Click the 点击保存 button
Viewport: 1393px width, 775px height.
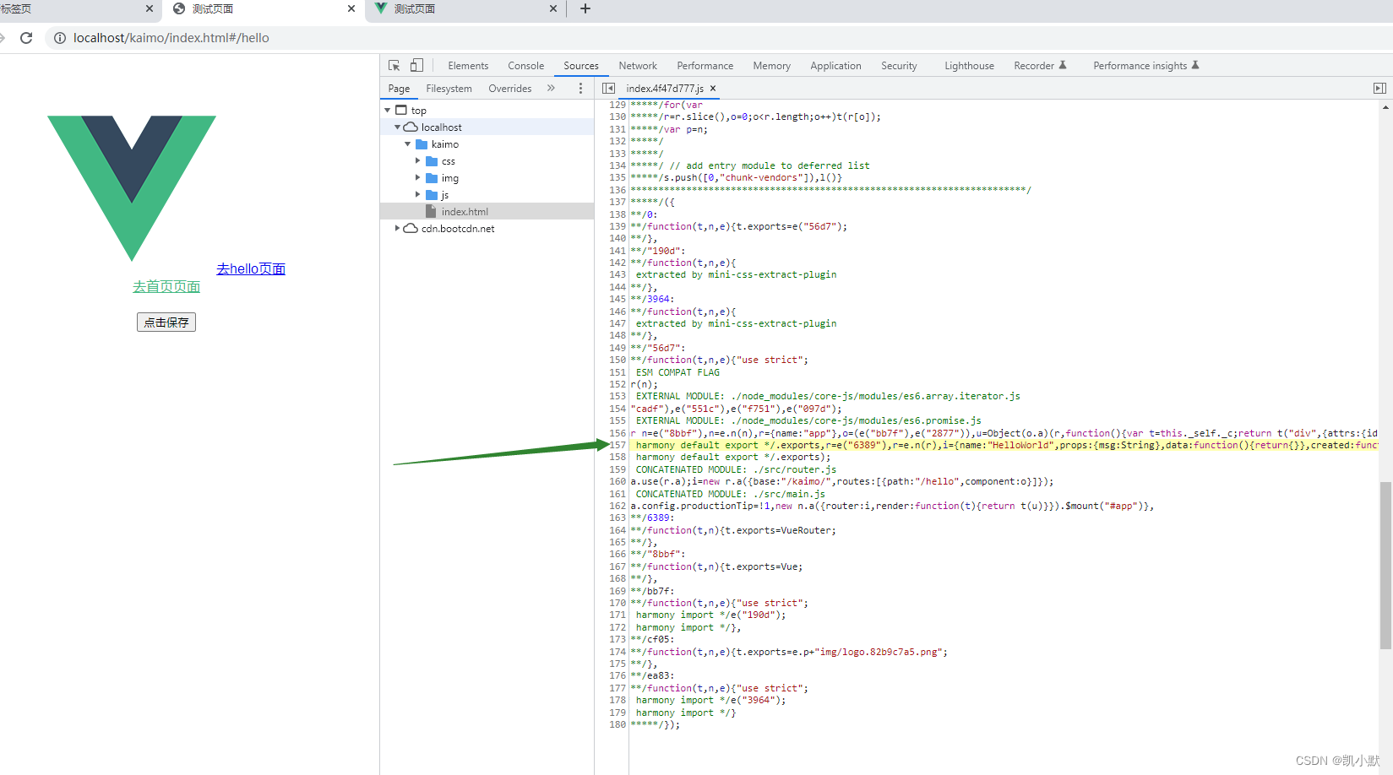(166, 322)
